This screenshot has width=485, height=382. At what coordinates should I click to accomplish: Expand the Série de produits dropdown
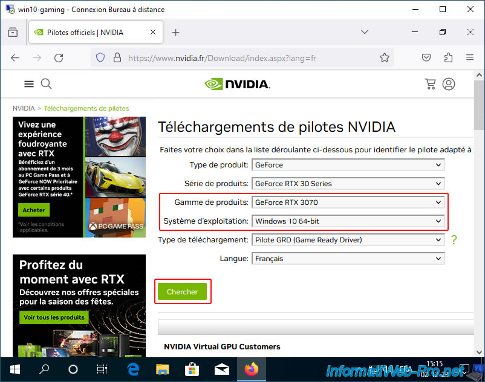coord(348,184)
